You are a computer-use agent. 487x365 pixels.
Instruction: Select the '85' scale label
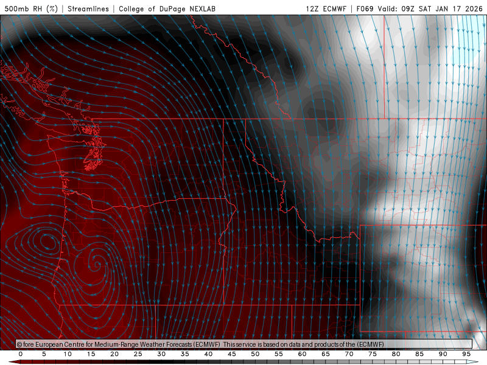click(419, 354)
